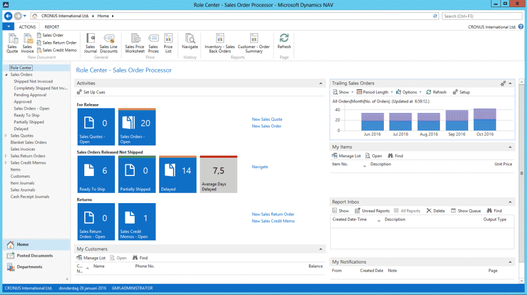Image resolution: width=527 pixels, height=295 pixels.
Task: Click the New Sales Credit Memo link
Action: [x=273, y=221]
